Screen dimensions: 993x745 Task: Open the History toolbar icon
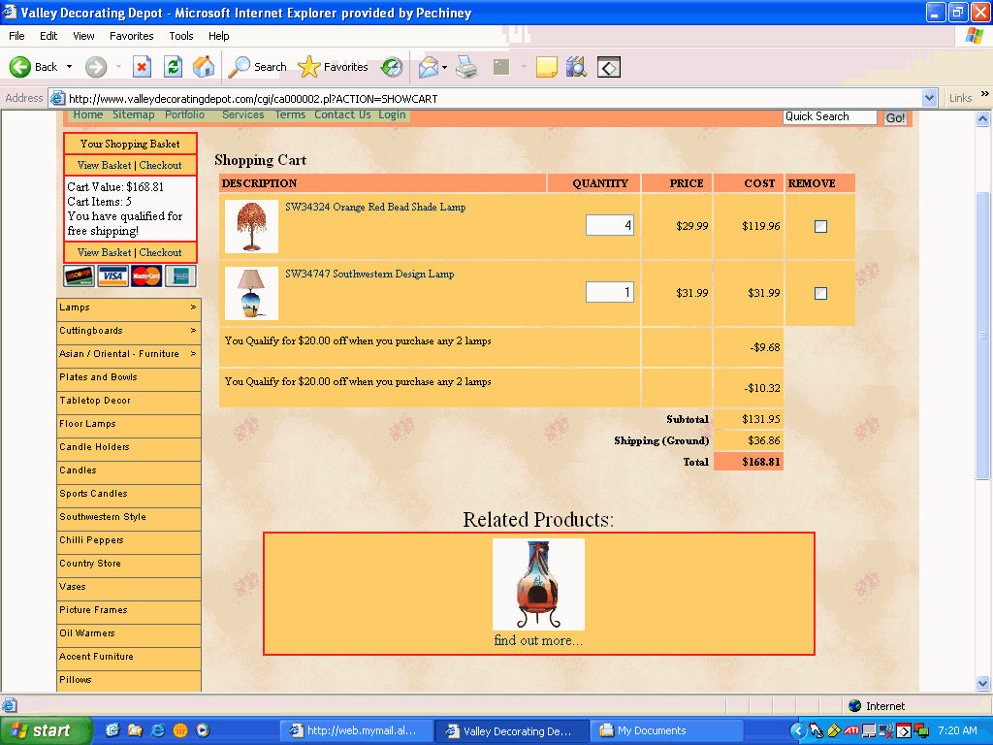coord(392,67)
